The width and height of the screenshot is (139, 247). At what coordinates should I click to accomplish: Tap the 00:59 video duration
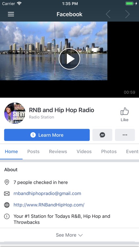point(129,92)
